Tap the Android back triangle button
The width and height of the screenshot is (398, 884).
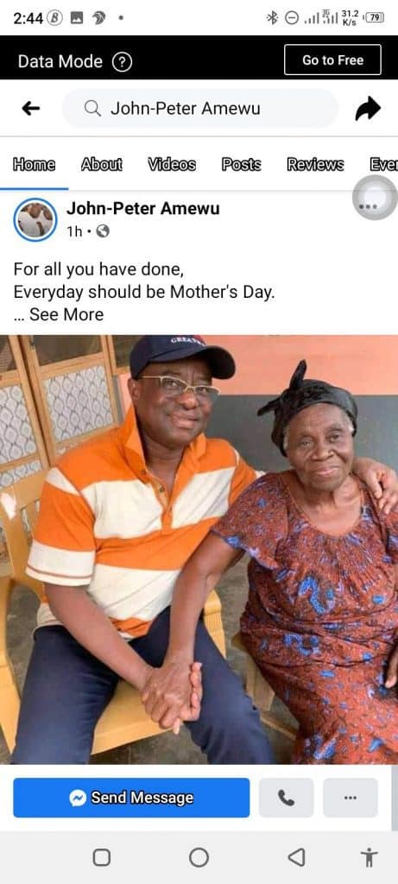tap(296, 857)
